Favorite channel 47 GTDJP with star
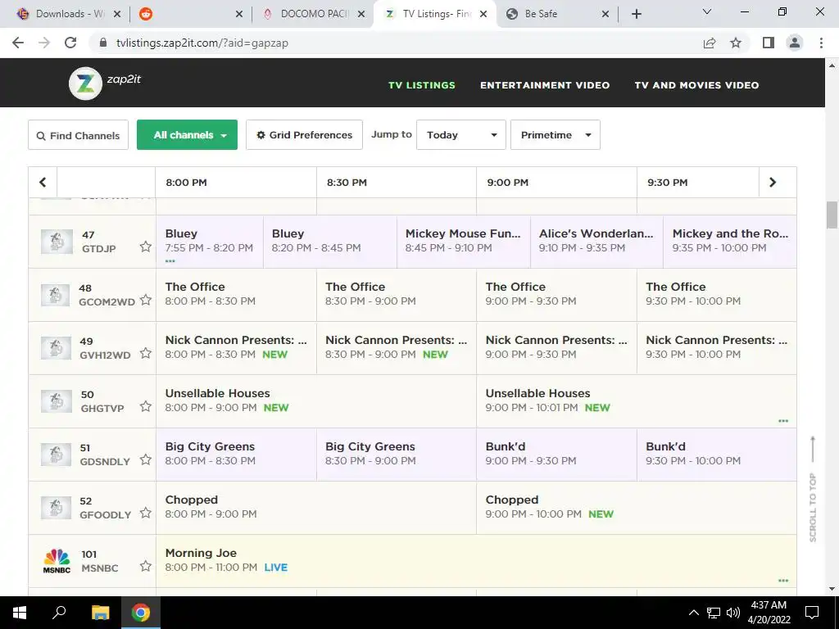 [146, 247]
